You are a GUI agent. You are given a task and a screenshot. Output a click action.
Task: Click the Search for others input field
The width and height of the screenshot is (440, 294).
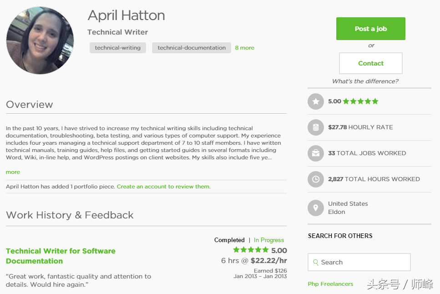359,262
